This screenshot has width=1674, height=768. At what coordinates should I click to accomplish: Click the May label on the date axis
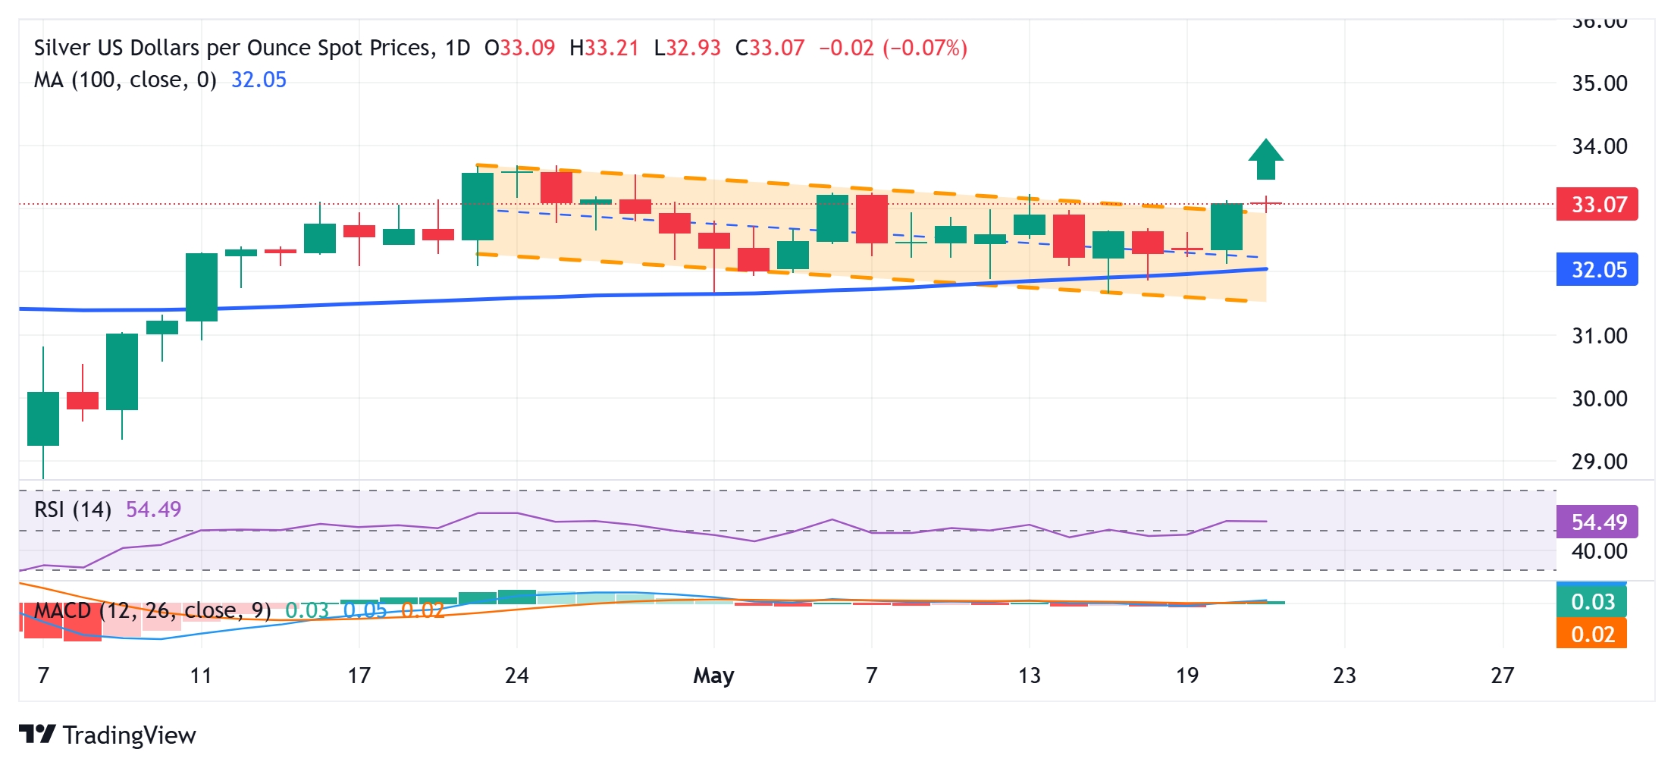click(x=713, y=675)
